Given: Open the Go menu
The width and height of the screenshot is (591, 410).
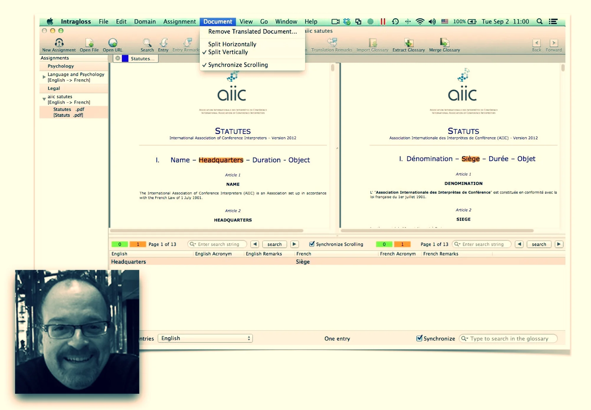Looking at the screenshot, I should click(x=264, y=22).
